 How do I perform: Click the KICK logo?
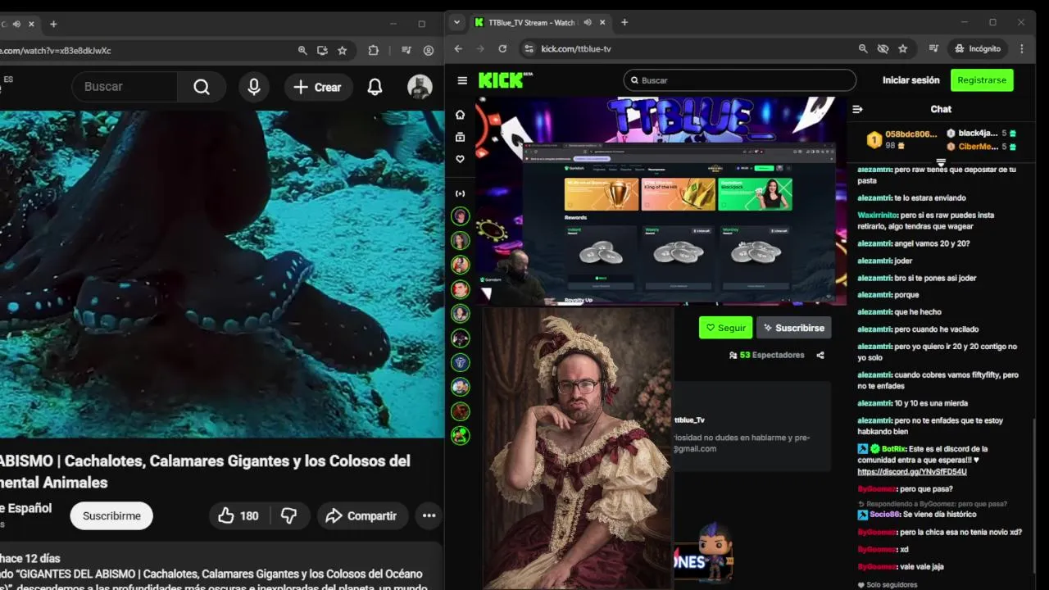tap(505, 79)
